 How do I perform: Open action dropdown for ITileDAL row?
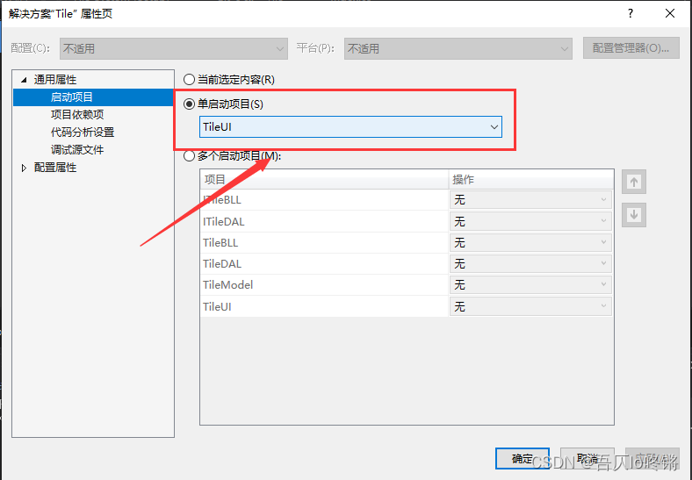pyautogui.click(x=530, y=221)
